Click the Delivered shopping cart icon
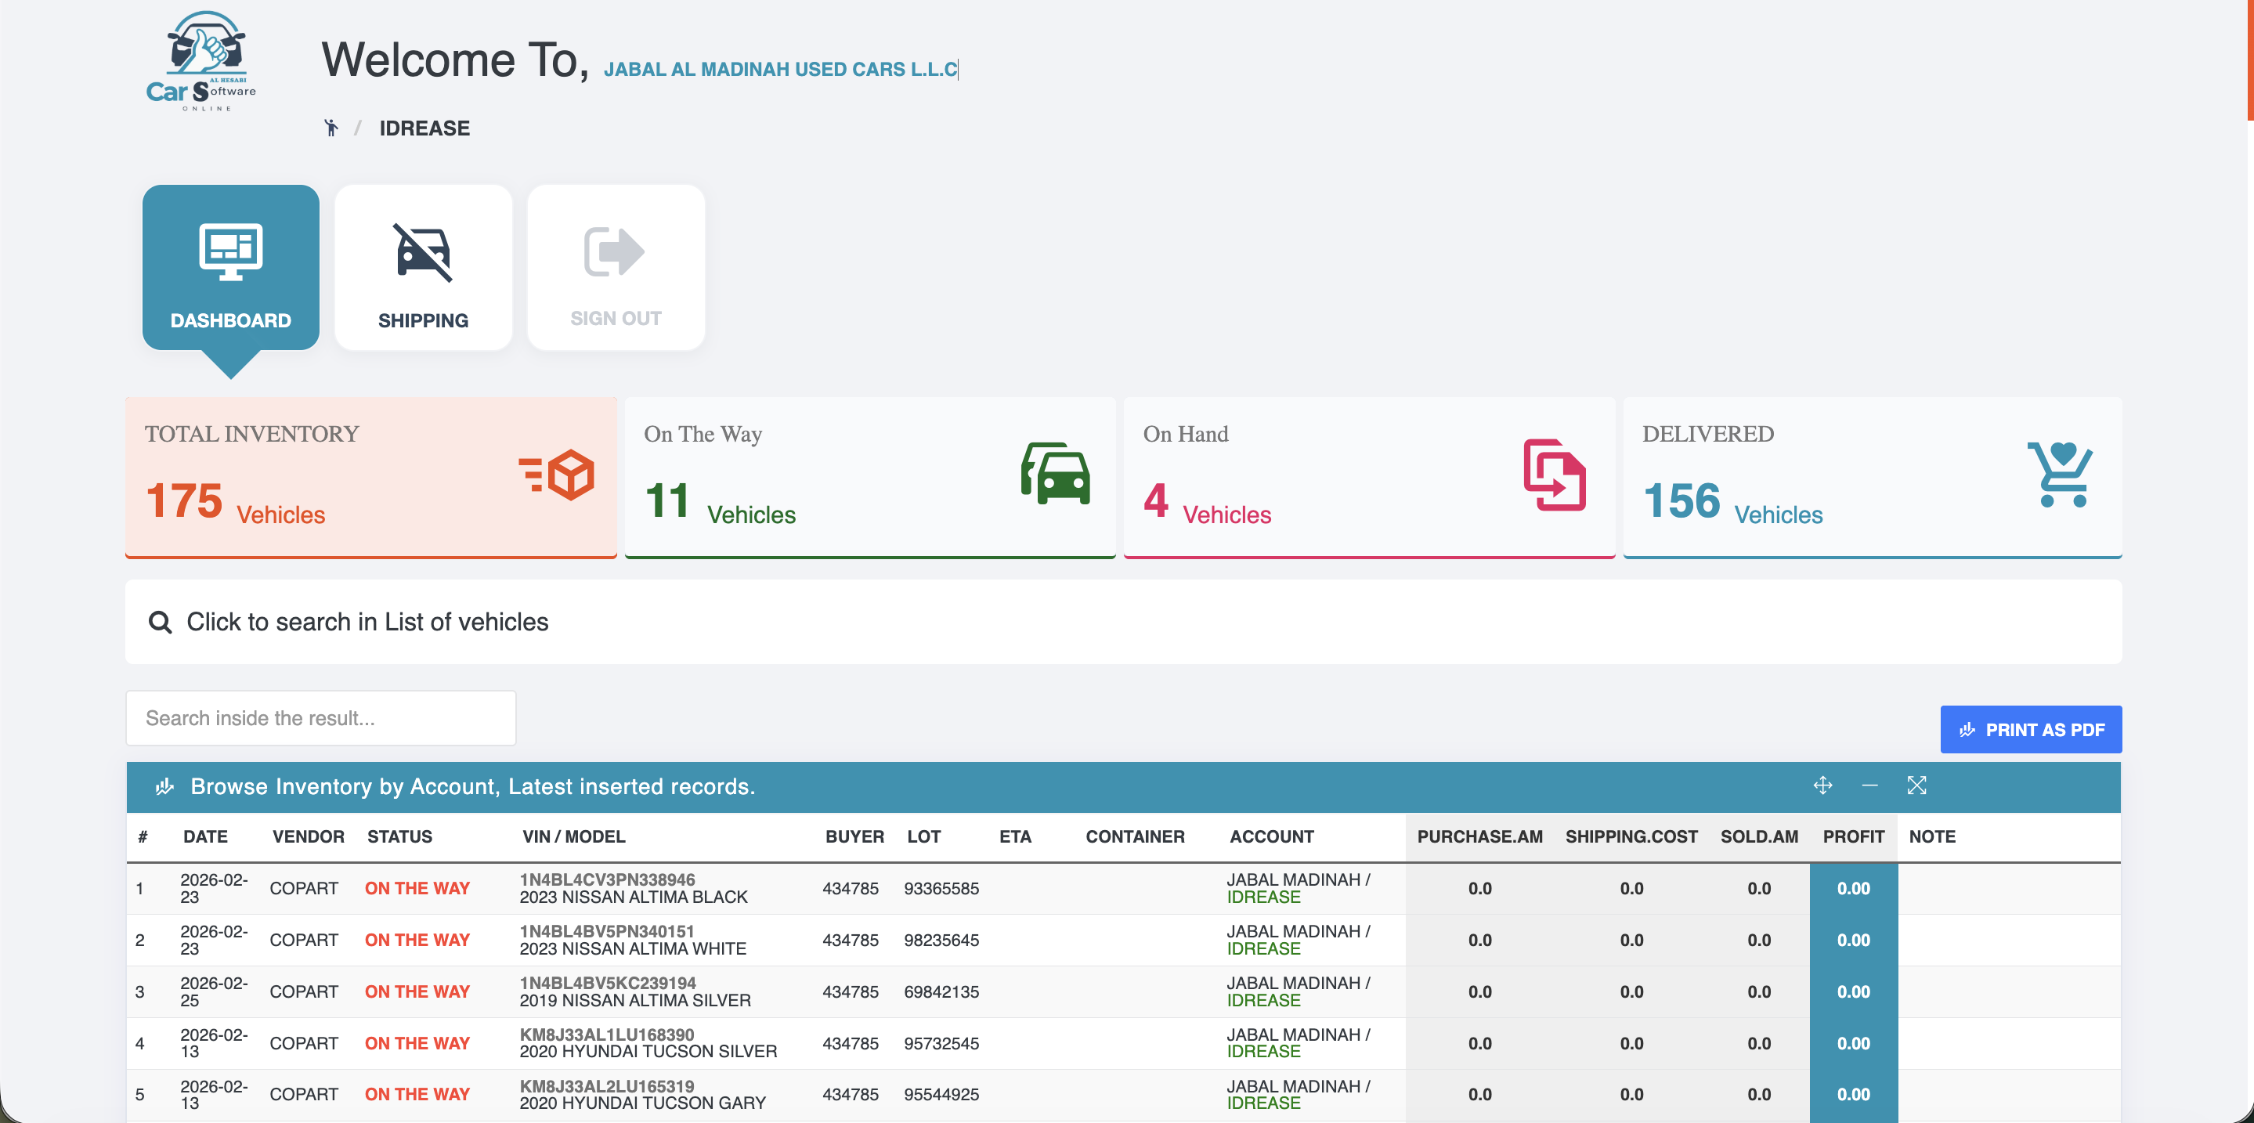 pyautogui.click(x=2060, y=474)
